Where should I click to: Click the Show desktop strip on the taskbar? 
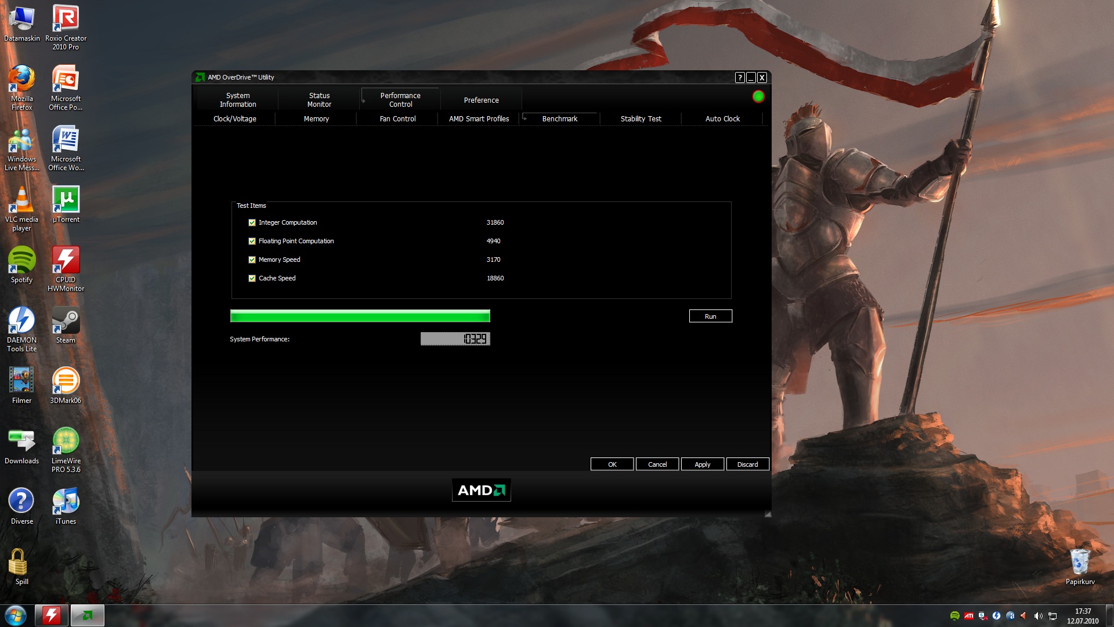pyautogui.click(x=1109, y=615)
